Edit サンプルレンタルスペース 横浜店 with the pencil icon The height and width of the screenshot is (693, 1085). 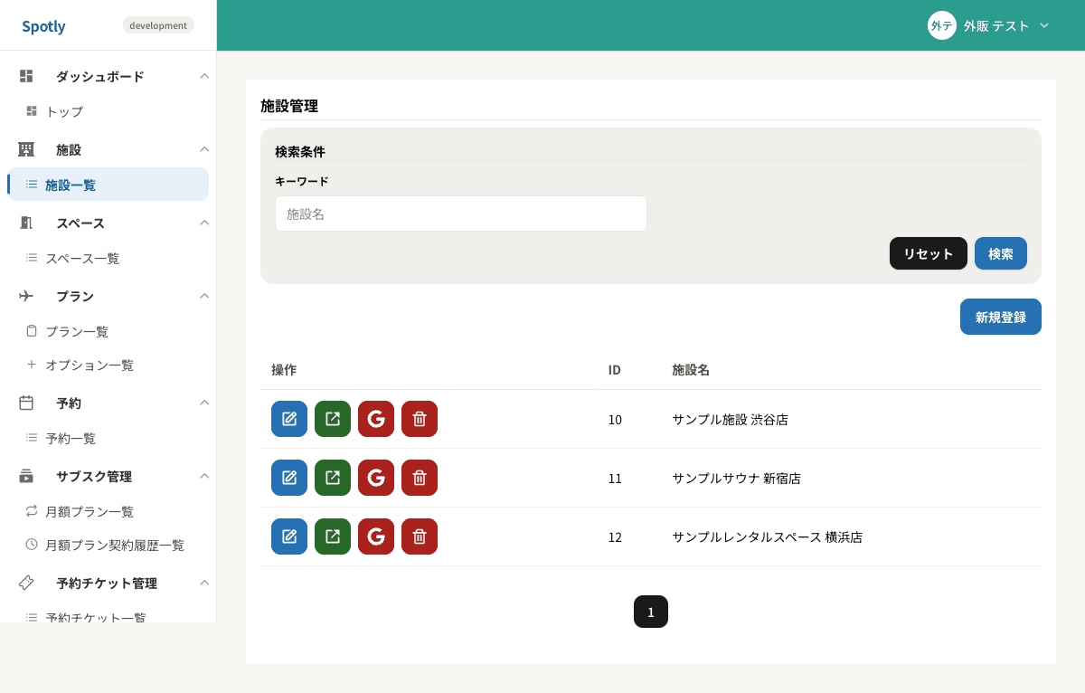[x=289, y=536]
